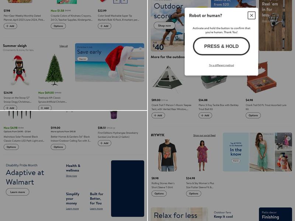The width and height of the screenshot is (295, 221).
Task: Click Learn more under Adaptive at Walmart
Action: [x=17, y=192]
